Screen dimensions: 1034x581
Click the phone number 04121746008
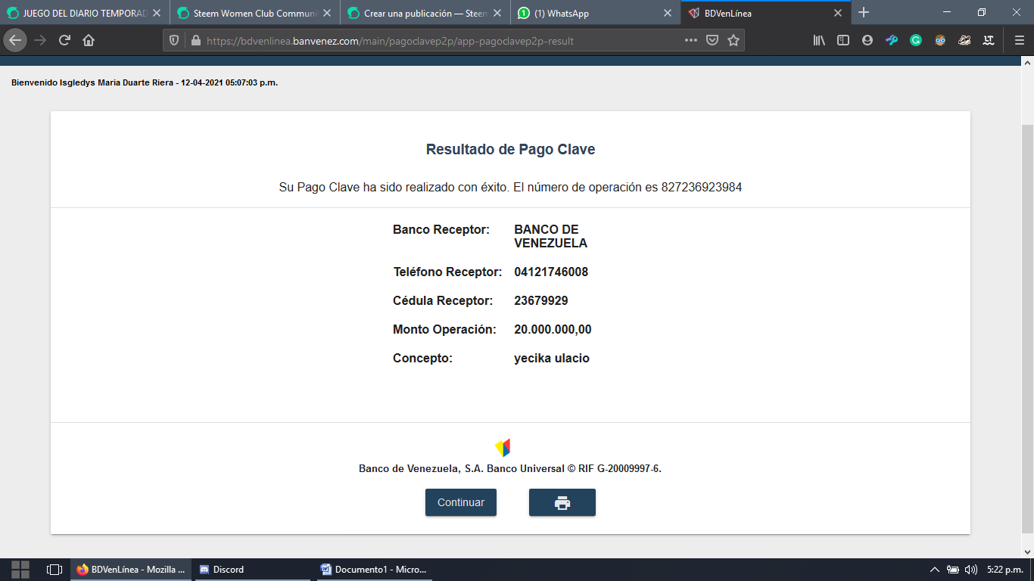pyautogui.click(x=551, y=272)
